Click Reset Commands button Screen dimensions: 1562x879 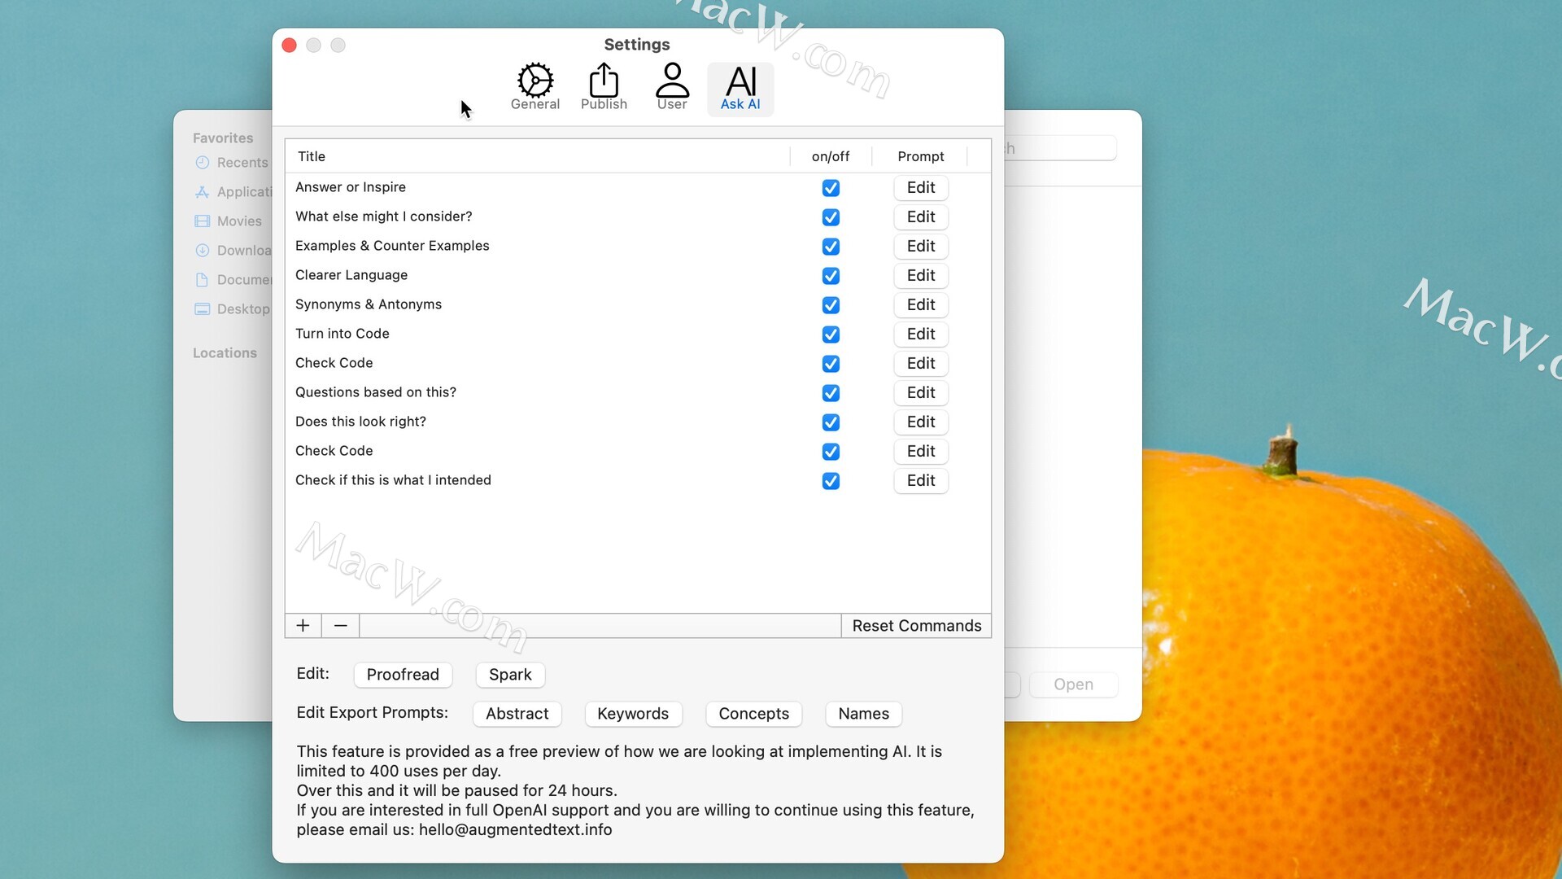916,626
